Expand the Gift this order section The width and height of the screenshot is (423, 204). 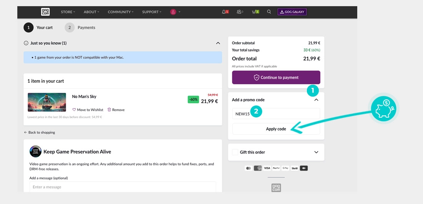(x=316, y=152)
